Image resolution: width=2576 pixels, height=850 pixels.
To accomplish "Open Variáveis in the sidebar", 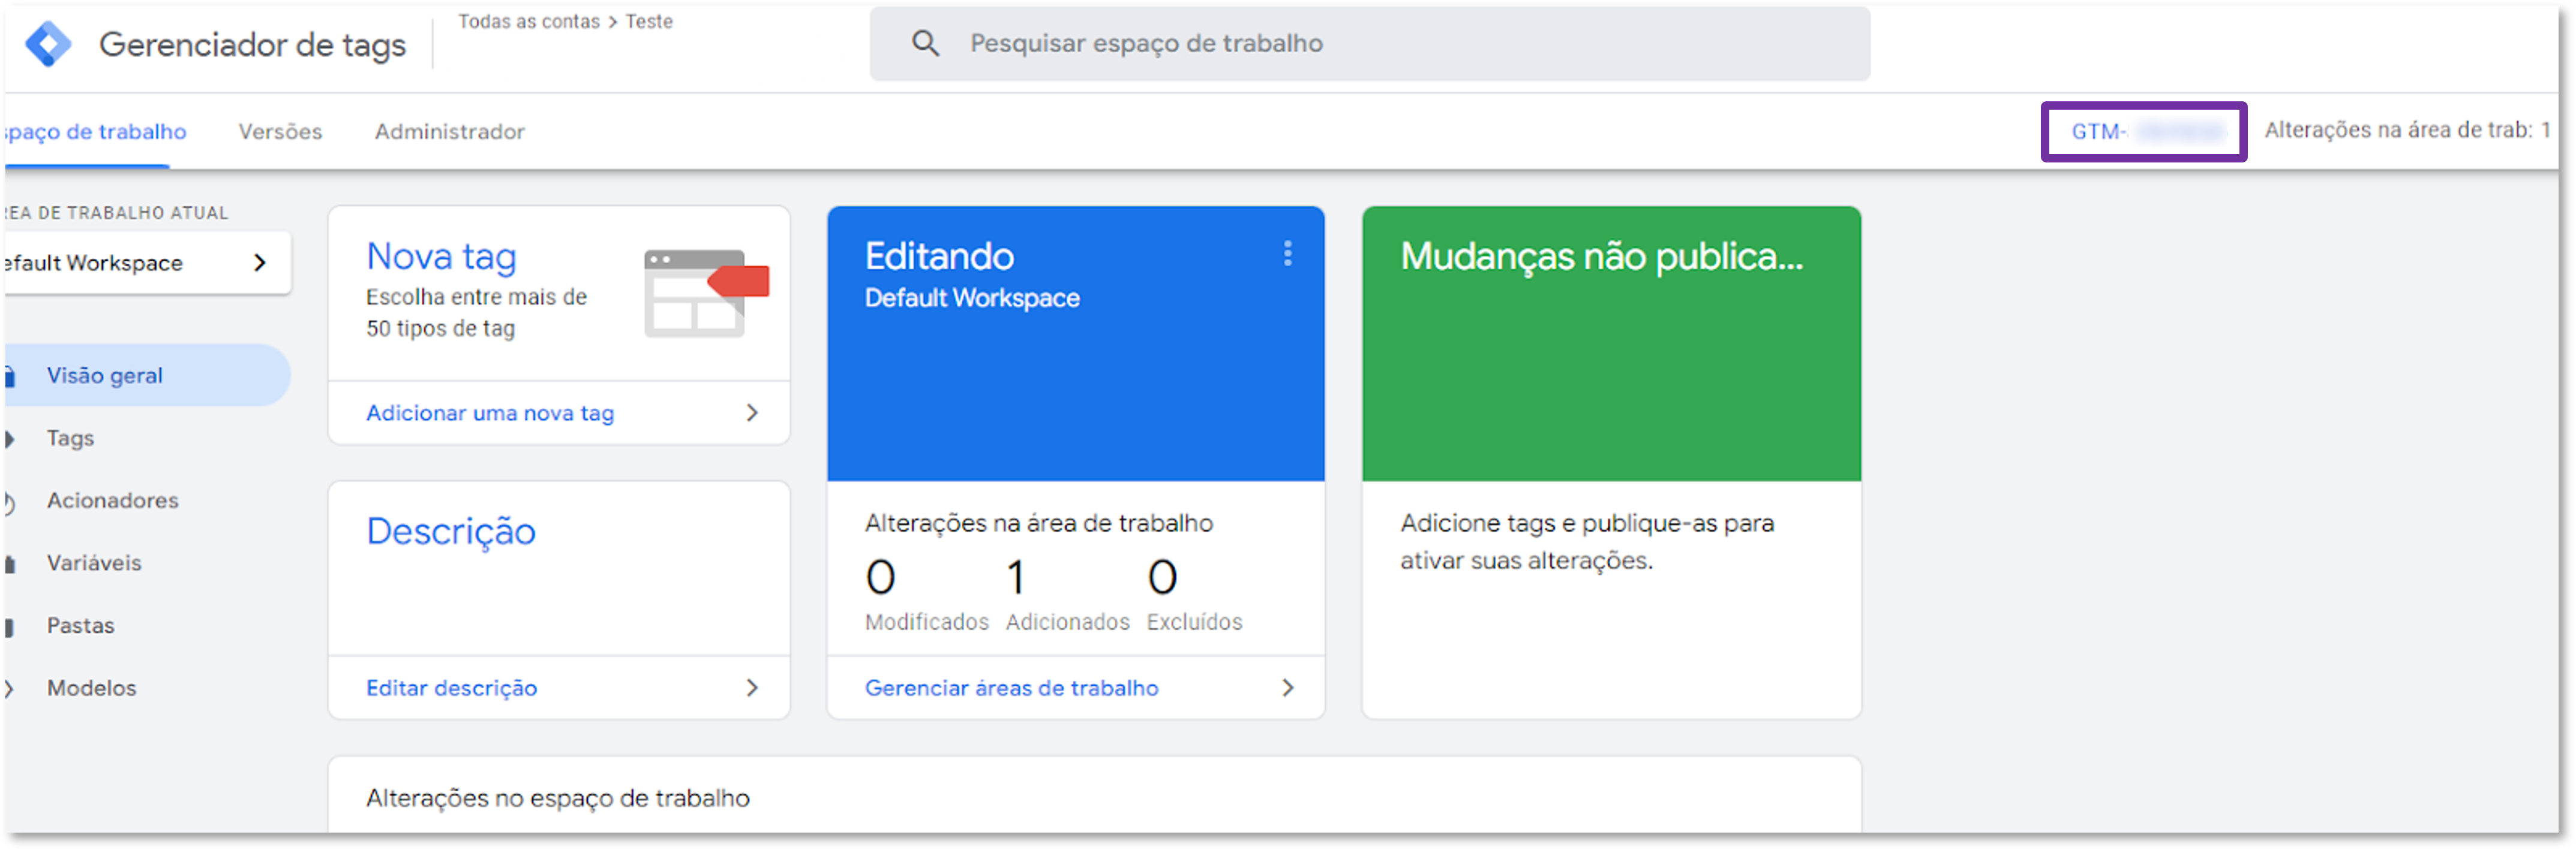I will click(94, 563).
